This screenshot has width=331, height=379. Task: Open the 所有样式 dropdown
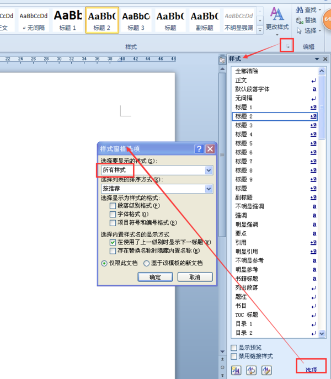(x=209, y=170)
